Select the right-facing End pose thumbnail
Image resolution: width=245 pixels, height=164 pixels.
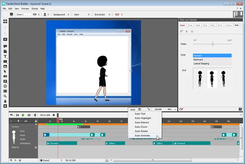click(x=223, y=79)
